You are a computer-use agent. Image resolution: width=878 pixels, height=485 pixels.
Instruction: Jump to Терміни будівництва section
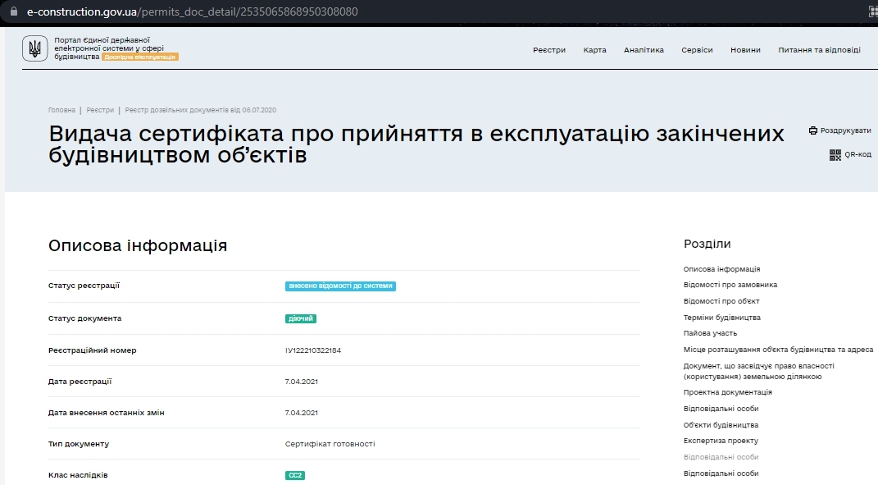(x=721, y=318)
